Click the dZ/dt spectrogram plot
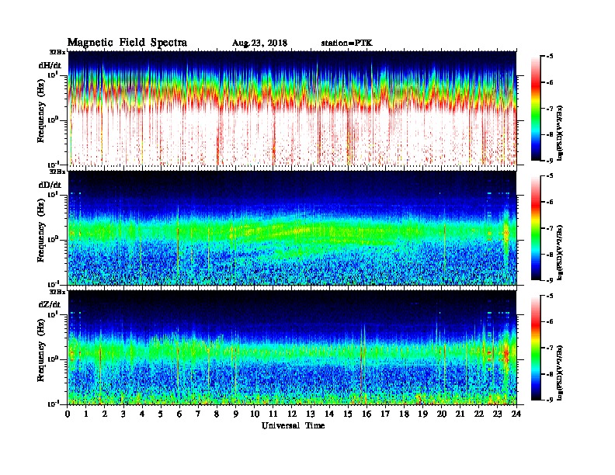Screen dimensions: 615x475 pos(293,348)
